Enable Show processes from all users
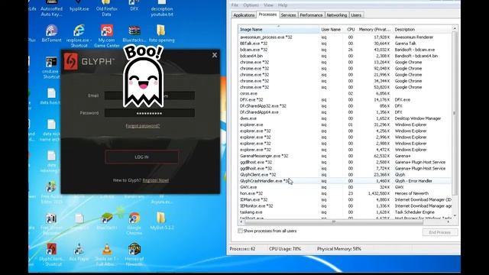 click(x=240, y=231)
